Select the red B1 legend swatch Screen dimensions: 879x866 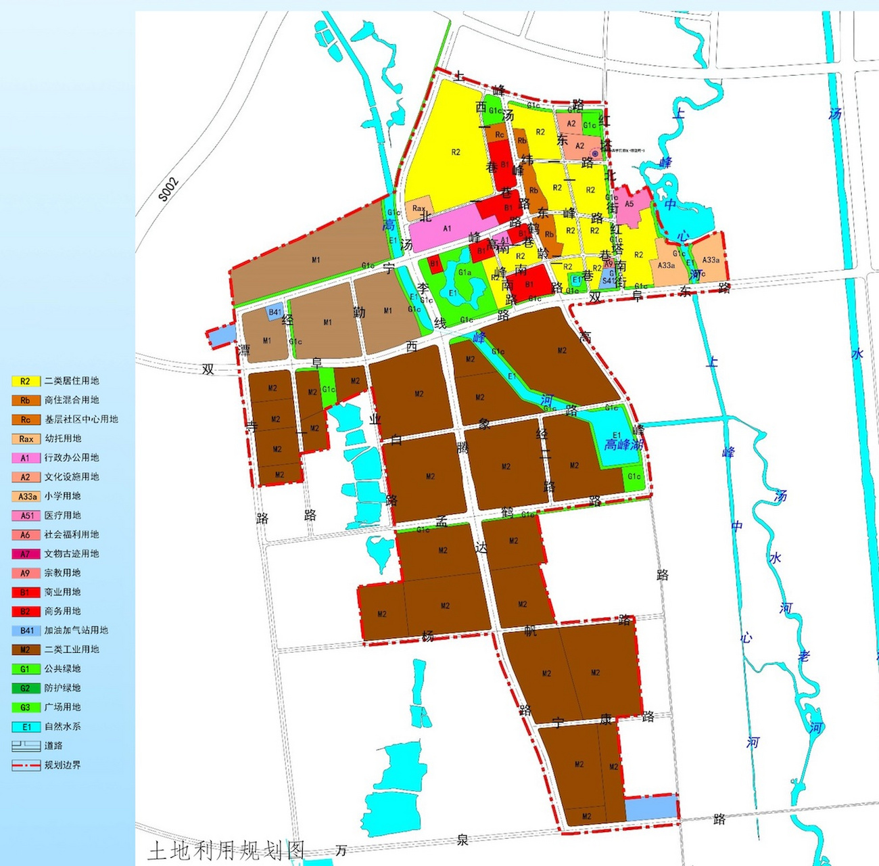[x=26, y=593]
